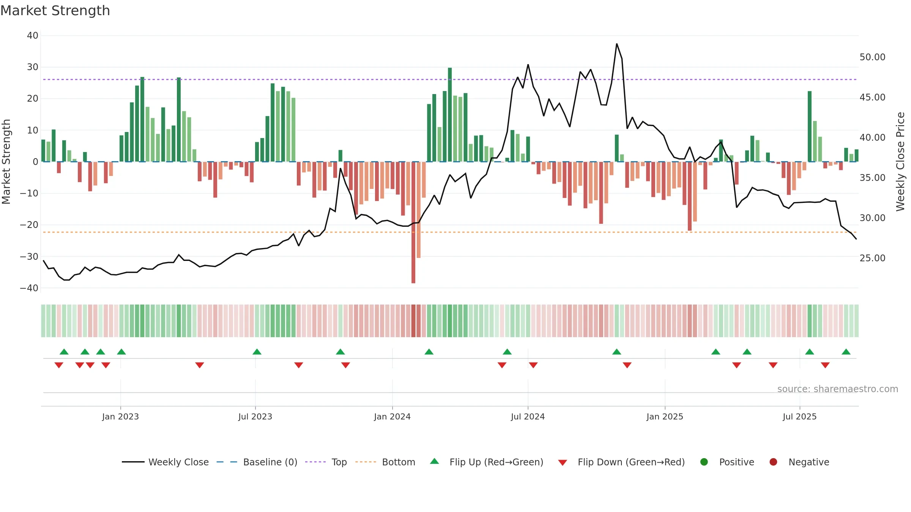911x512 pixels.
Task: Click the Flip Down marker between Jan and Jul 2023
Action: click(200, 365)
